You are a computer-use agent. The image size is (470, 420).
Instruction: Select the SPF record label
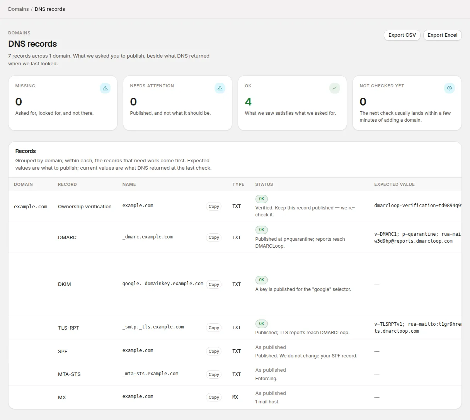tap(63, 352)
